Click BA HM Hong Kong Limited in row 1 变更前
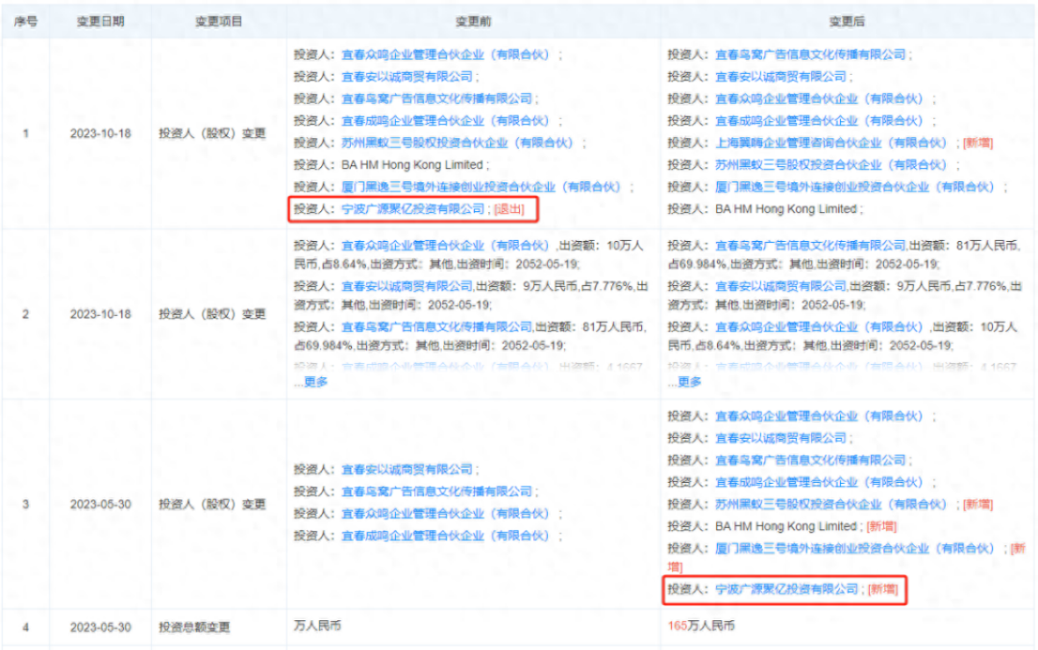The width and height of the screenshot is (1038, 650). 412,164
